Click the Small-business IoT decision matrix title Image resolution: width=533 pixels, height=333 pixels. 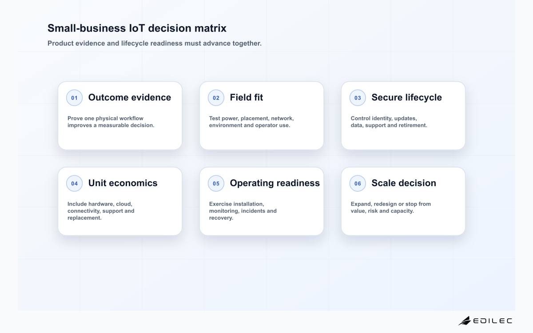(137, 28)
